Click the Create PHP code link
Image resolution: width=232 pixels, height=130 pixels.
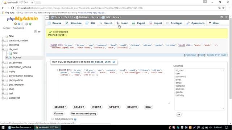pyautogui.click(x=216, y=55)
